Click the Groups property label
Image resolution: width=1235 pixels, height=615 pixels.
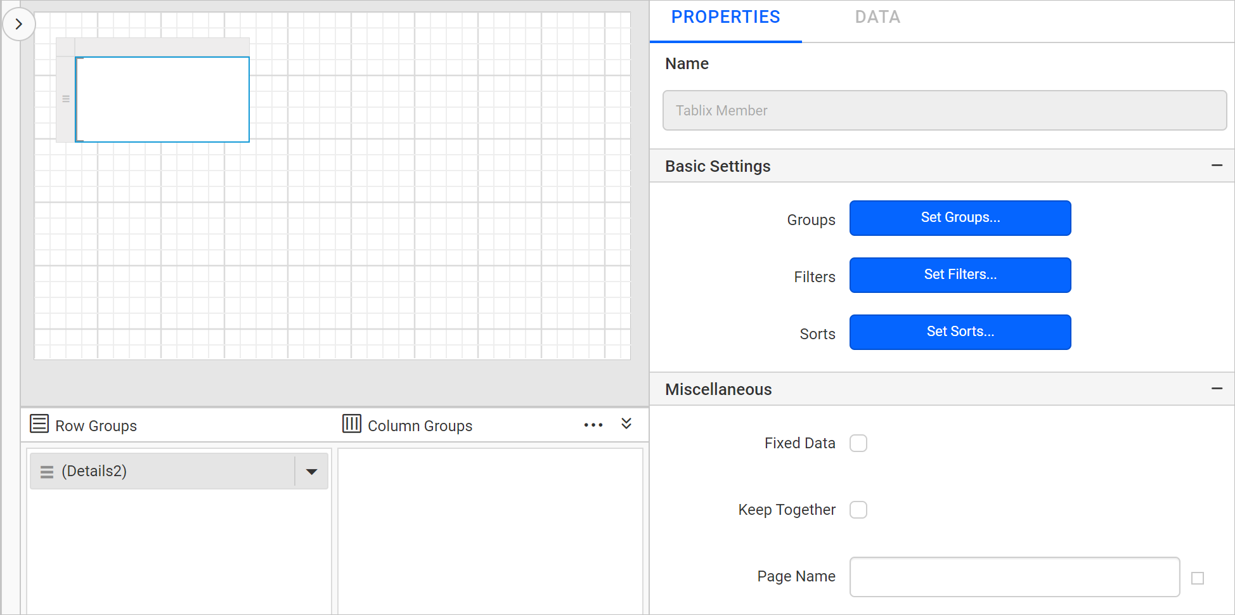pyautogui.click(x=811, y=220)
